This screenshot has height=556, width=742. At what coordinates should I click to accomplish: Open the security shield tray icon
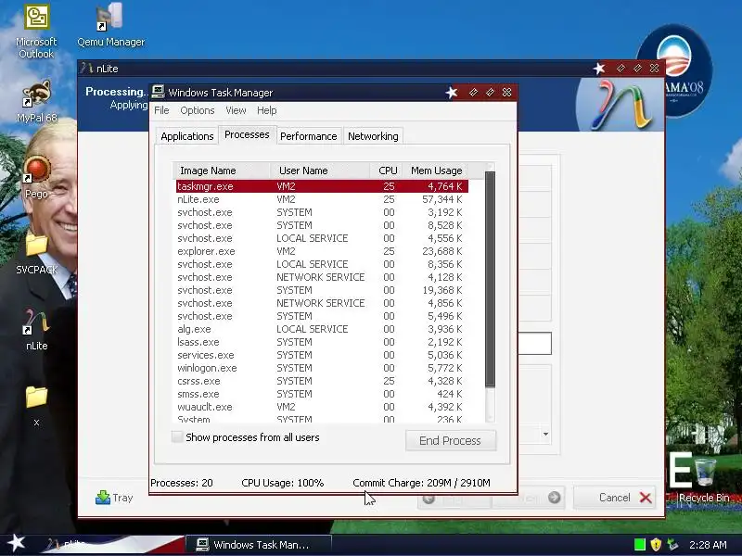pos(656,545)
